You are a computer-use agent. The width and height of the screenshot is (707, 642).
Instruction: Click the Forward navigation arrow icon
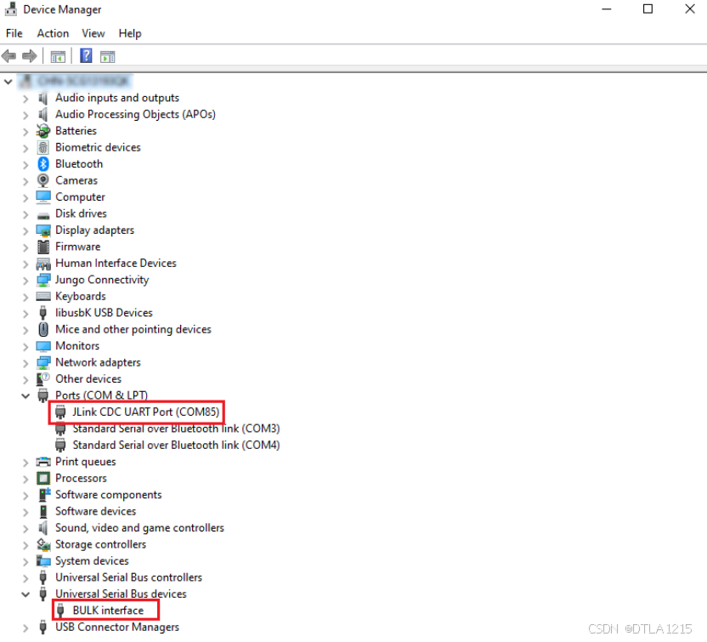[x=28, y=56]
